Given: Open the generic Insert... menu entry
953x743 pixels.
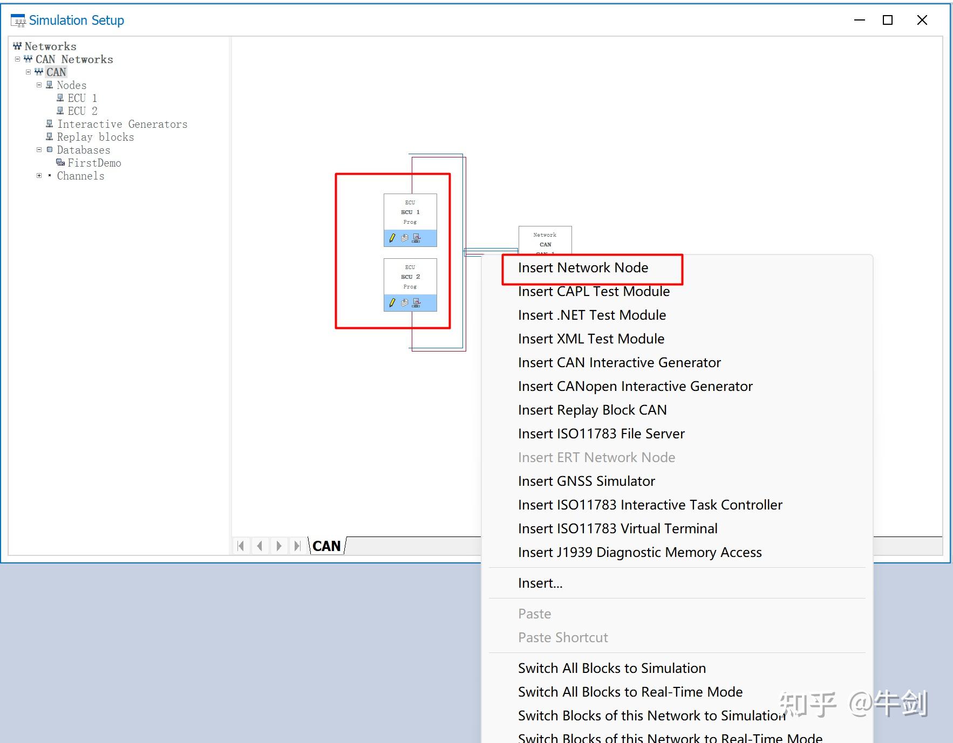Looking at the screenshot, I should click(540, 583).
